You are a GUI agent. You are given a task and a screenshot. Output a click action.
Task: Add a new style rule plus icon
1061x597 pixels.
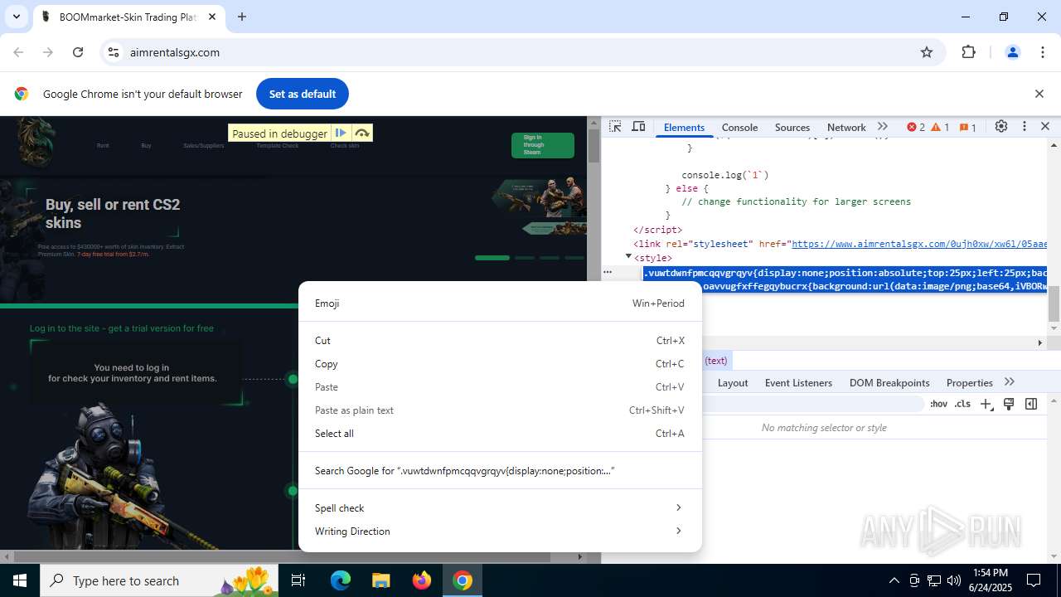[x=986, y=404]
